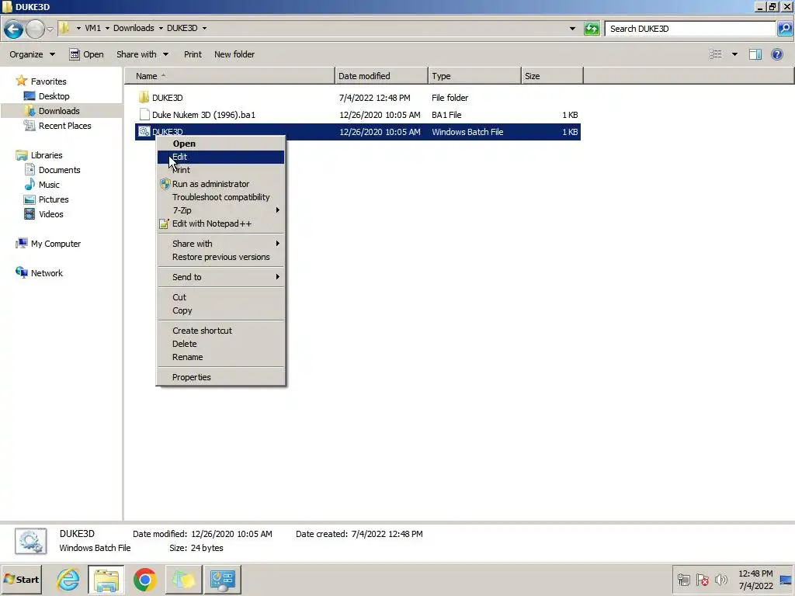The image size is (795, 596).
Task: Choose Rename from the context menu
Action: (220, 357)
